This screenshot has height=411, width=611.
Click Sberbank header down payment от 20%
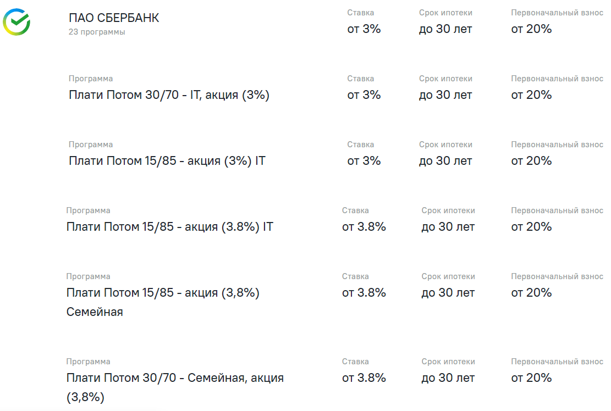click(x=531, y=29)
